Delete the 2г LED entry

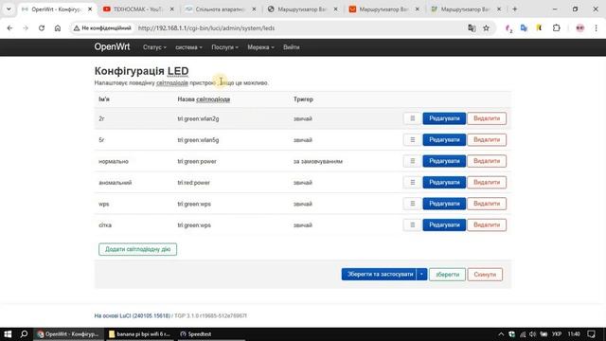click(x=487, y=118)
